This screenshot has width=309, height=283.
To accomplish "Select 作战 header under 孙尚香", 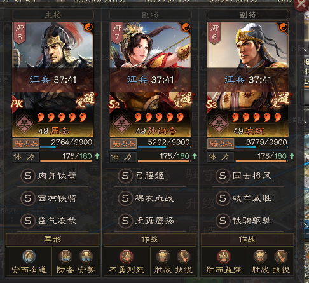I will click(150, 239).
